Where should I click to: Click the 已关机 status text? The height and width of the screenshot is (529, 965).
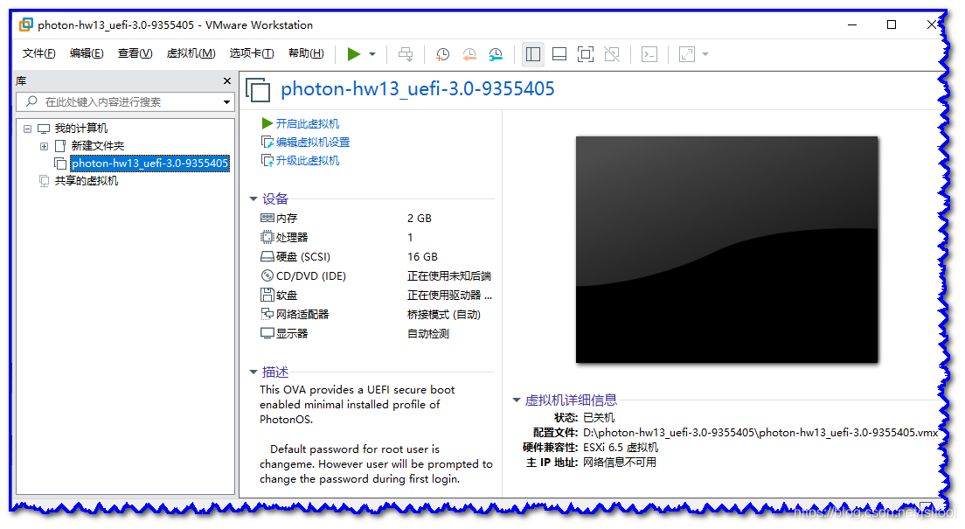(x=598, y=418)
